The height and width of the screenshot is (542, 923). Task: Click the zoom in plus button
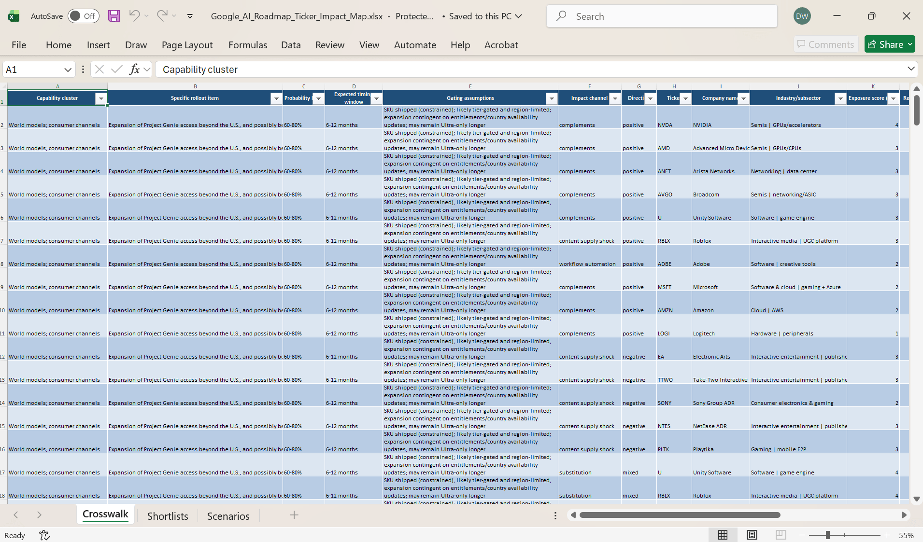887,535
